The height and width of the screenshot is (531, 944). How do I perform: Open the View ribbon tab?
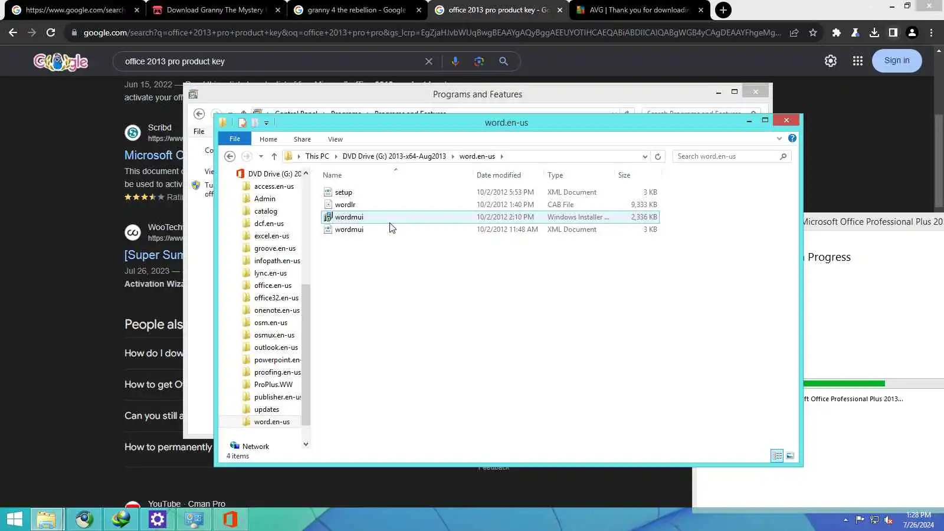click(x=335, y=139)
